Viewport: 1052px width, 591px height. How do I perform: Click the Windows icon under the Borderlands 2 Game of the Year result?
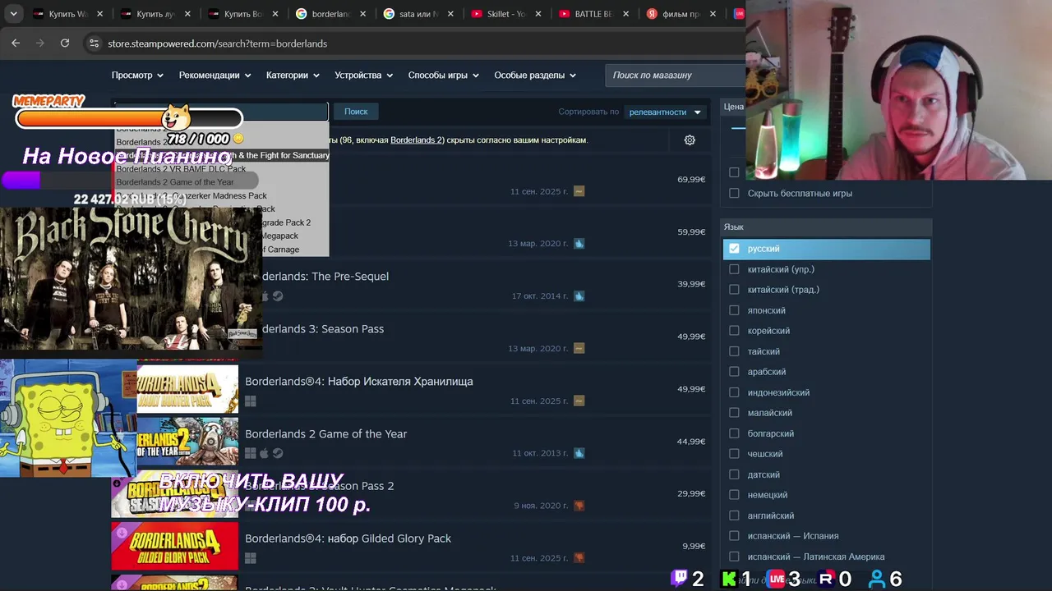tap(251, 453)
